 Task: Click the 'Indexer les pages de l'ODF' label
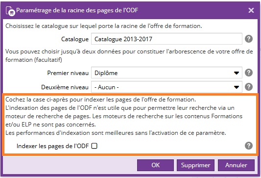(x=52, y=146)
